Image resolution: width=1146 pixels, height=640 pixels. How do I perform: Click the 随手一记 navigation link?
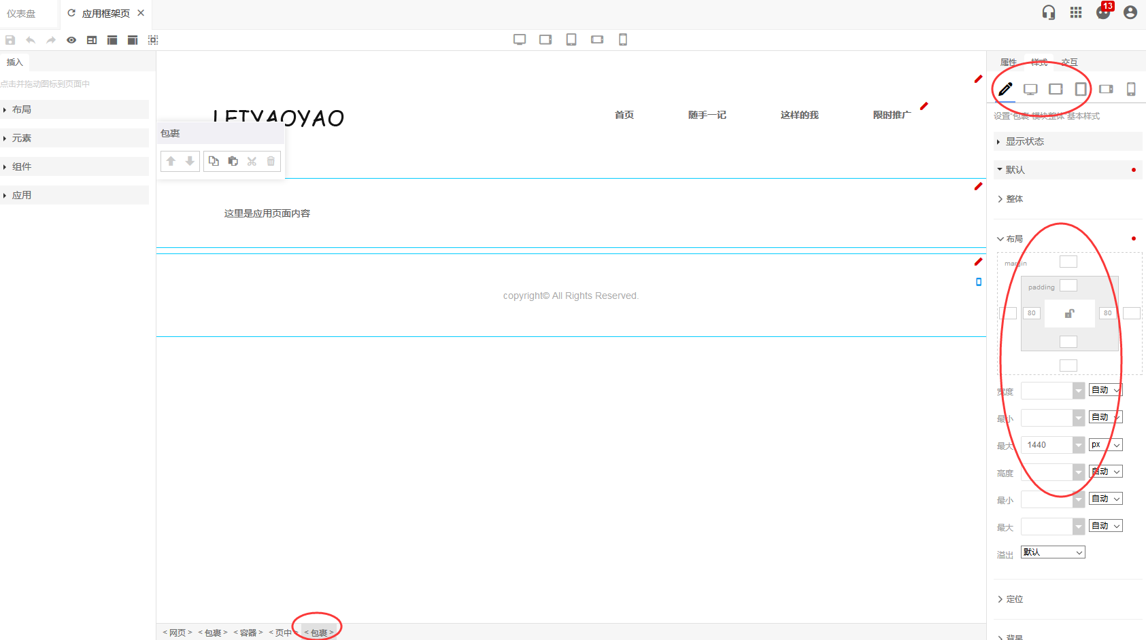[707, 115]
